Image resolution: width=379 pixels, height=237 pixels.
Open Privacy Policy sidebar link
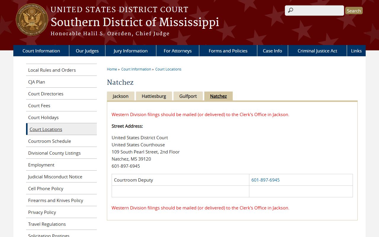61,212
